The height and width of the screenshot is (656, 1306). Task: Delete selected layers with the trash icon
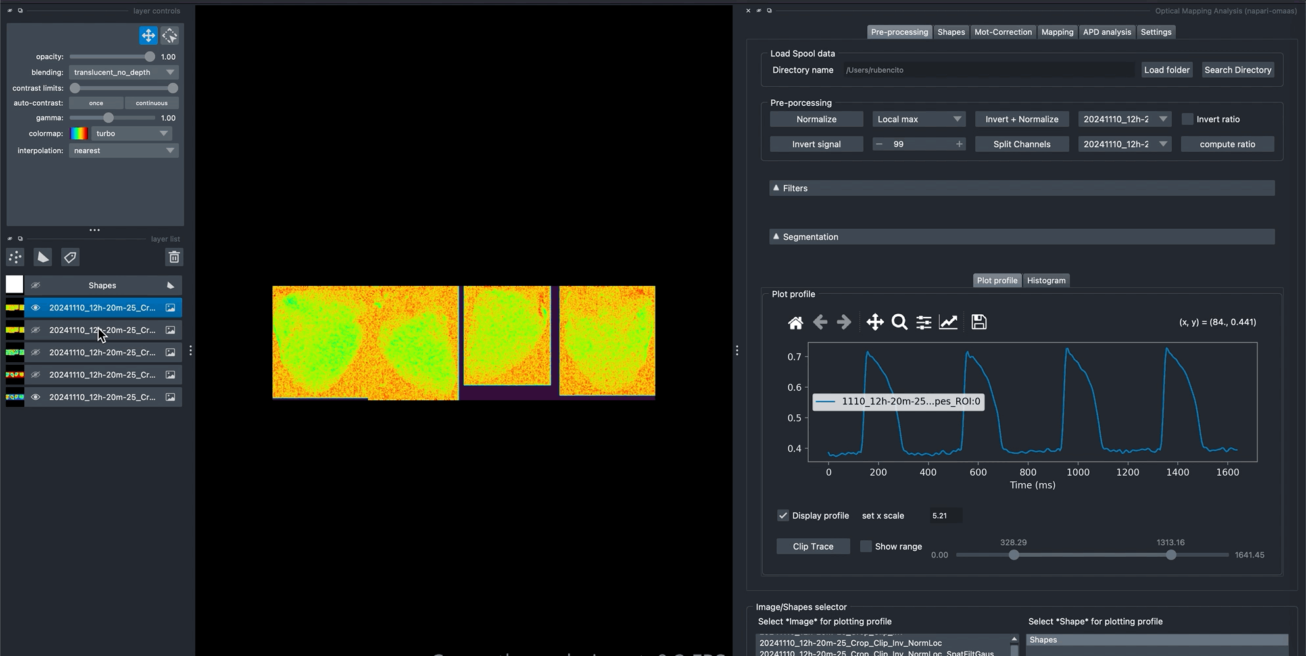(174, 257)
